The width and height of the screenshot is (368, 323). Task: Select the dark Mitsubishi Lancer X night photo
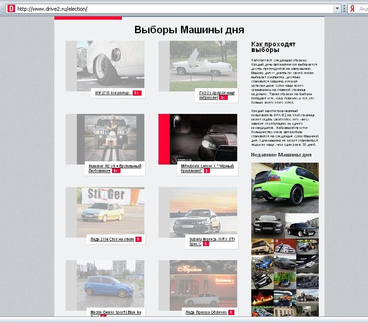tap(203, 139)
